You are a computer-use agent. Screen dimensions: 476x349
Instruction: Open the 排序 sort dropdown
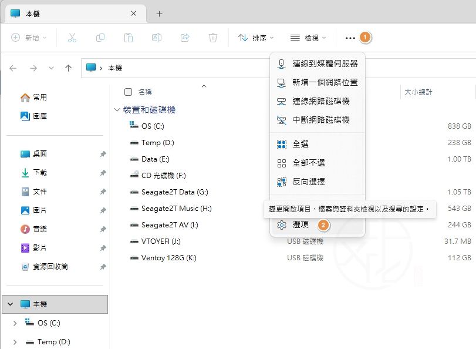pos(256,38)
